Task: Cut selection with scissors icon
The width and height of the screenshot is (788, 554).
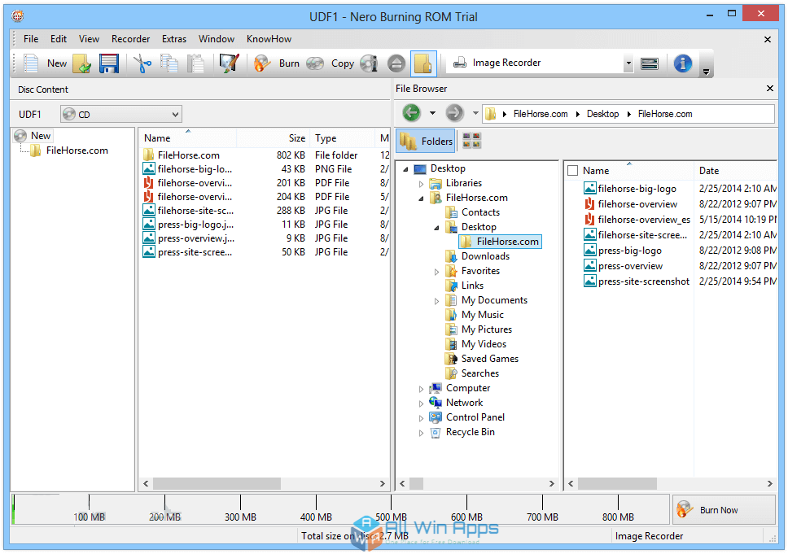Action: point(142,63)
